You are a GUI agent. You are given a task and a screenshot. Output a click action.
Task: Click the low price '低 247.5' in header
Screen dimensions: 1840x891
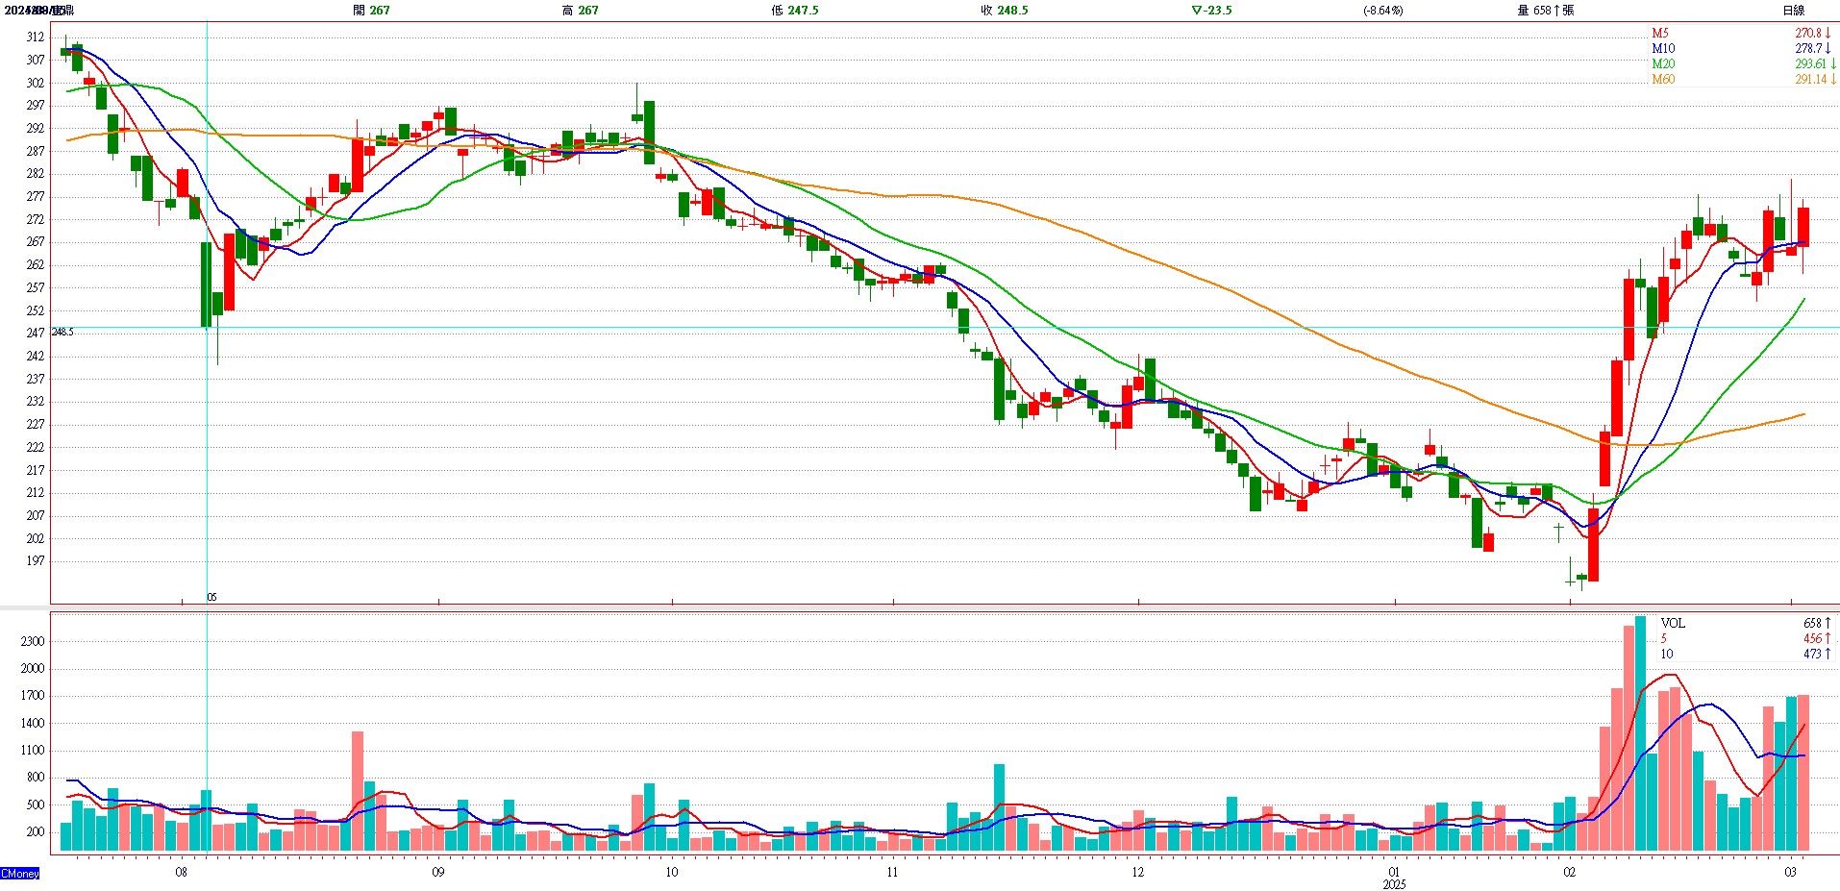pos(794,11)
